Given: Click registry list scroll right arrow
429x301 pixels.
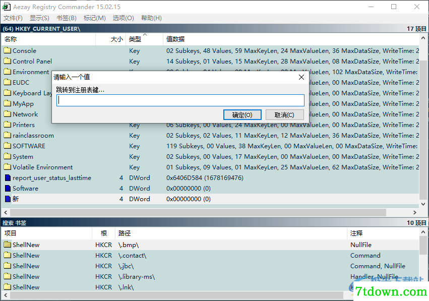Looking at the screenshot, I should tap(415, 212).
